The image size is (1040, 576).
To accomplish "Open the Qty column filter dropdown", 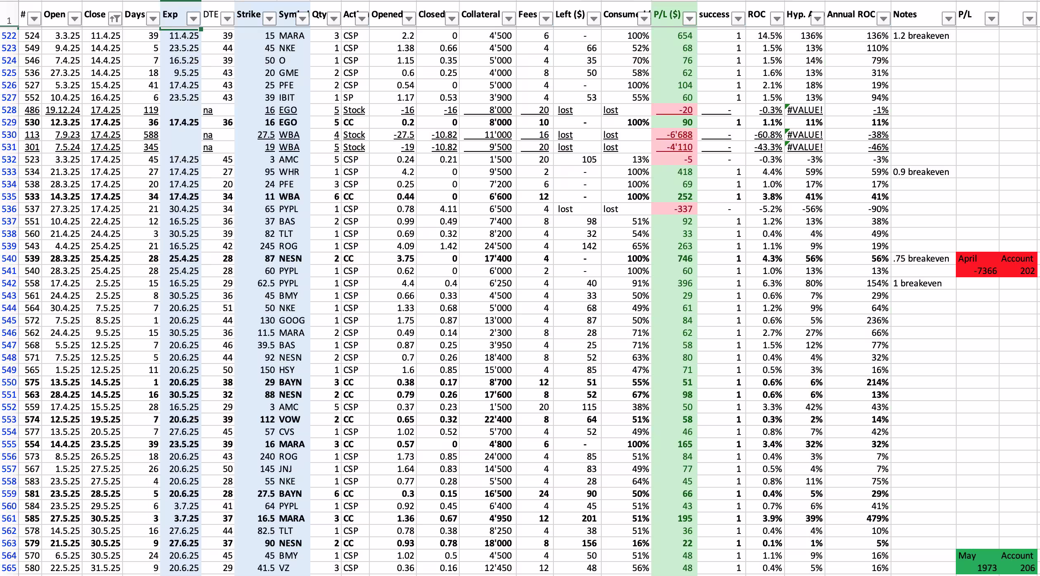I will [333, 19].
